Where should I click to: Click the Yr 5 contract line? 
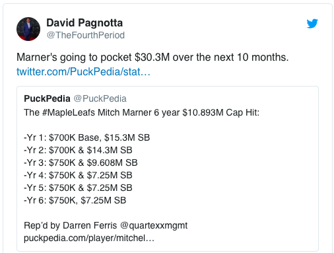[78, 188]
